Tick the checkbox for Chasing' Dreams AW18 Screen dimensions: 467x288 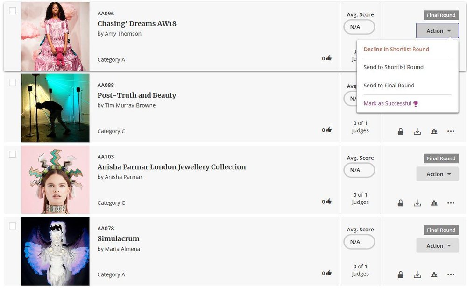point(13,11)
